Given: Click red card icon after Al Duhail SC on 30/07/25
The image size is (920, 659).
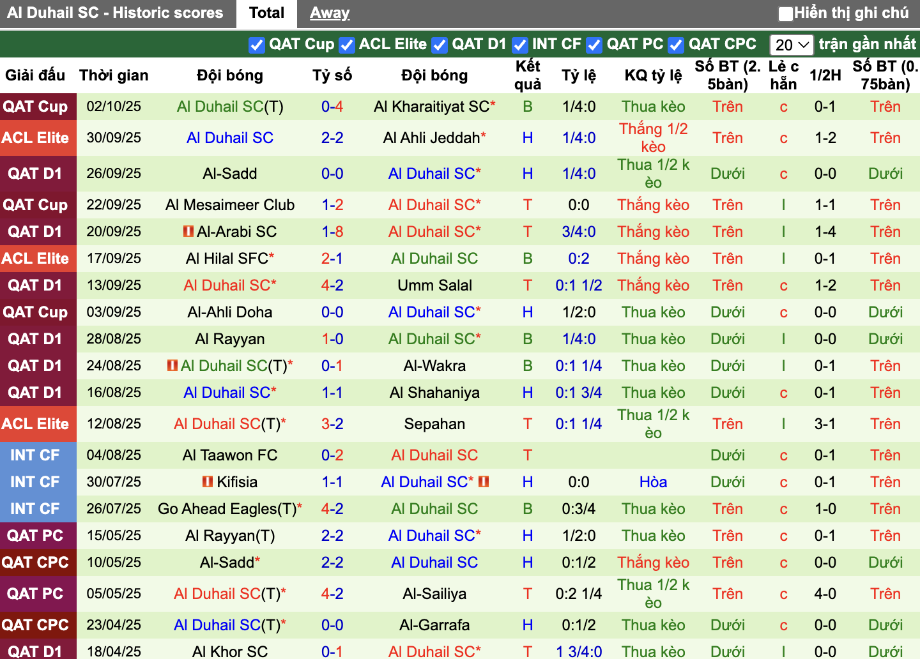Looking at the screenshot, I should [x=484, y=481].
